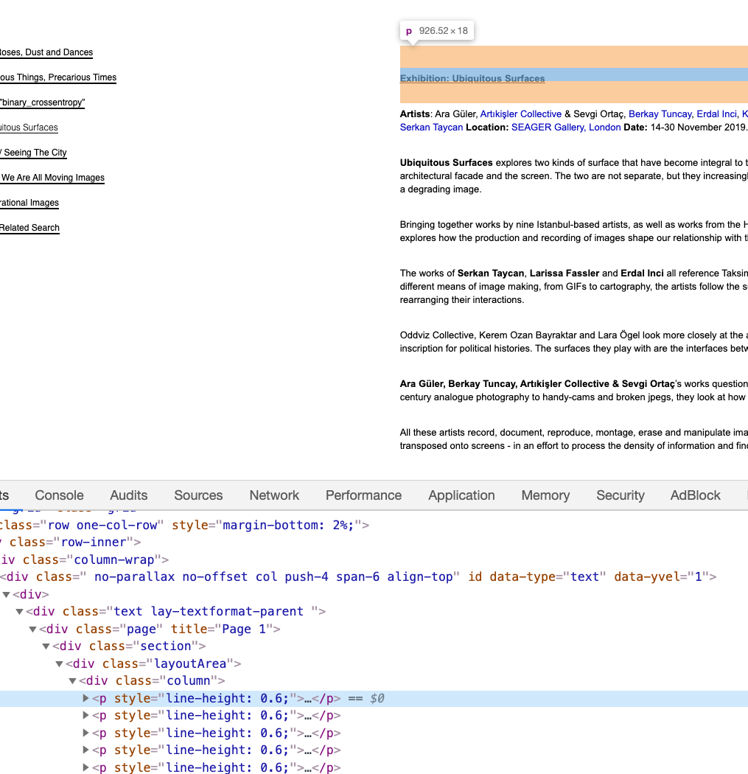
Task: Expand the first highlighted p element node
Action: pos(85,698)
